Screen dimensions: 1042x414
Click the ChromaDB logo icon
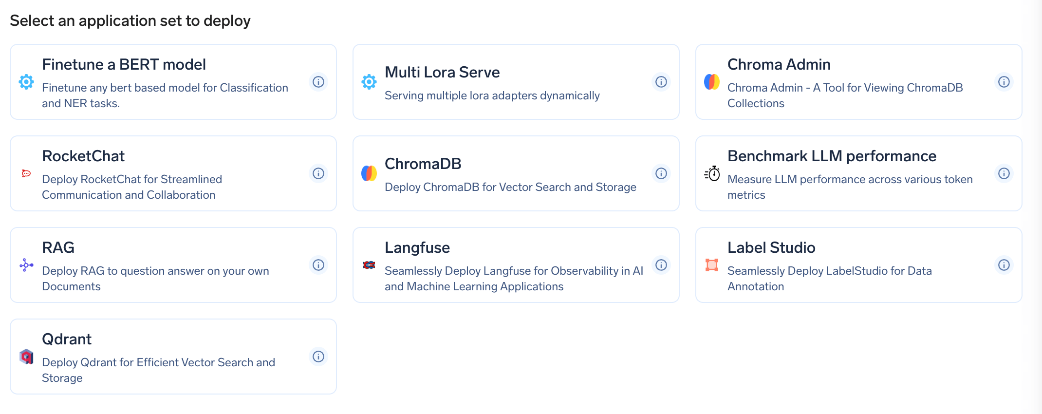coord(369,173)
